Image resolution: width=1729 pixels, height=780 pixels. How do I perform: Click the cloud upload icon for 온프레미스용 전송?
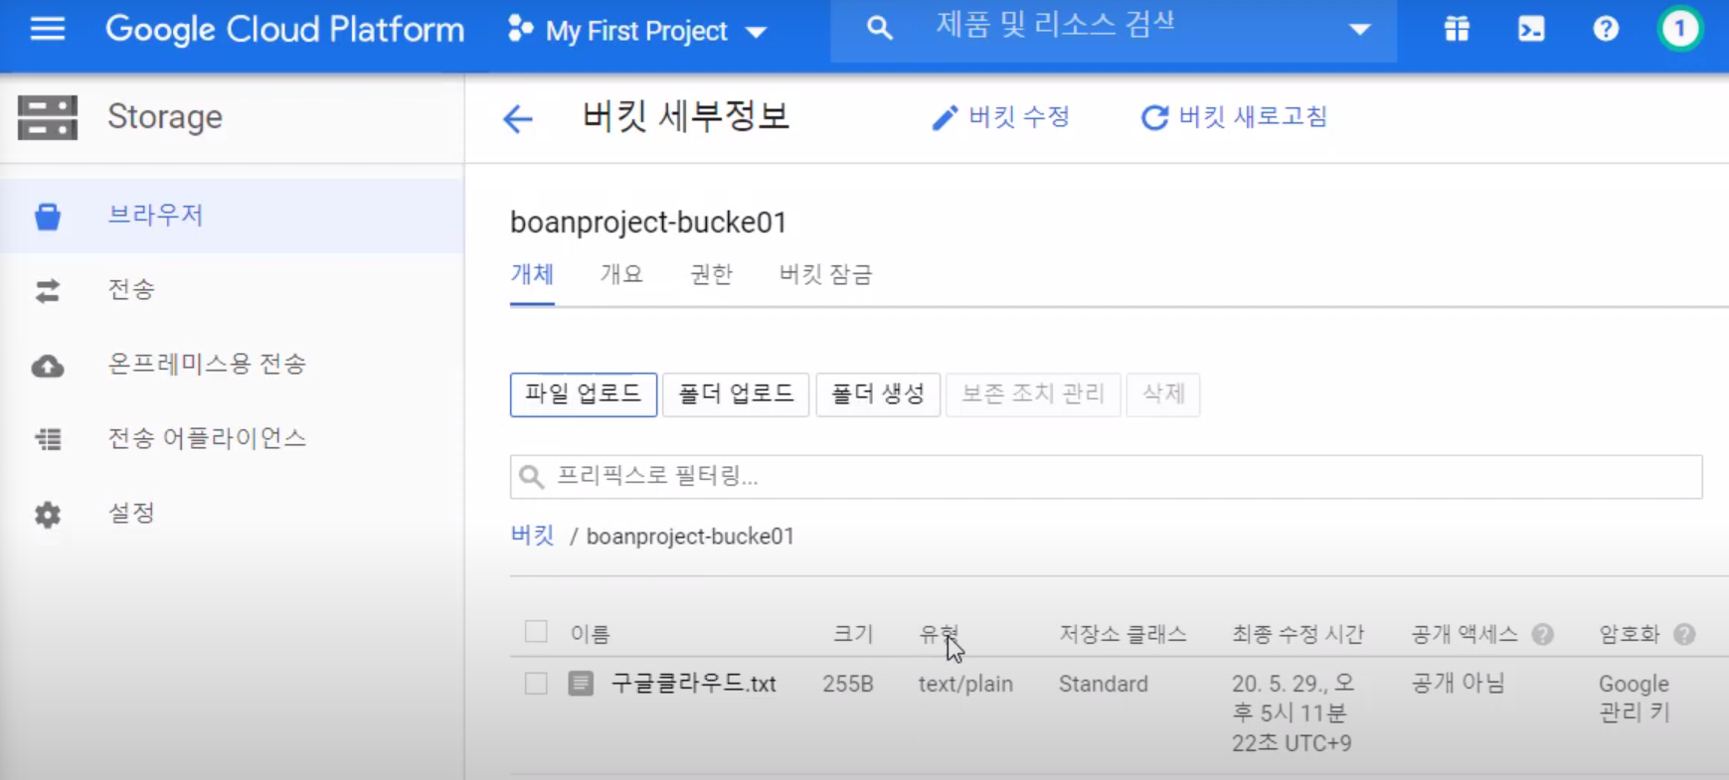[47, 366]
